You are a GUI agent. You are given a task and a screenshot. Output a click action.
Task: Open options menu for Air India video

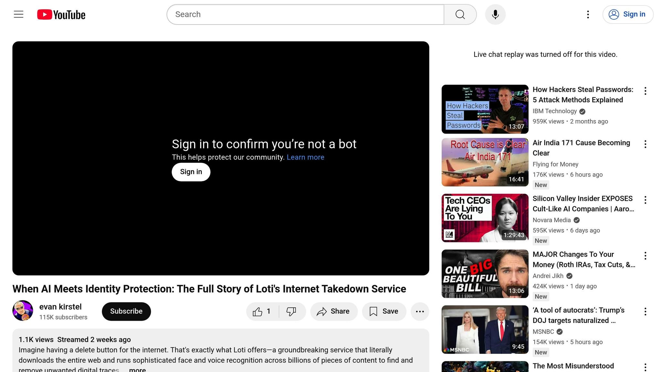tap(645, 144)
